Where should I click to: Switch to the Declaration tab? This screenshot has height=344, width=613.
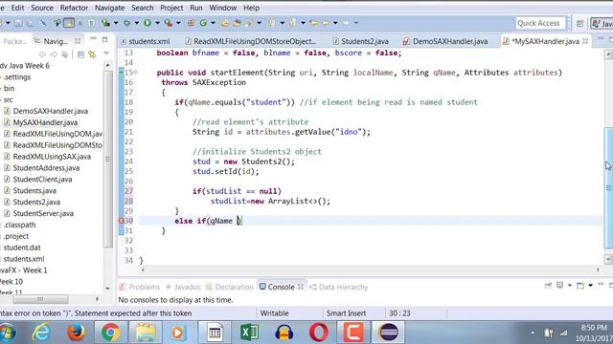click(230, 287)
